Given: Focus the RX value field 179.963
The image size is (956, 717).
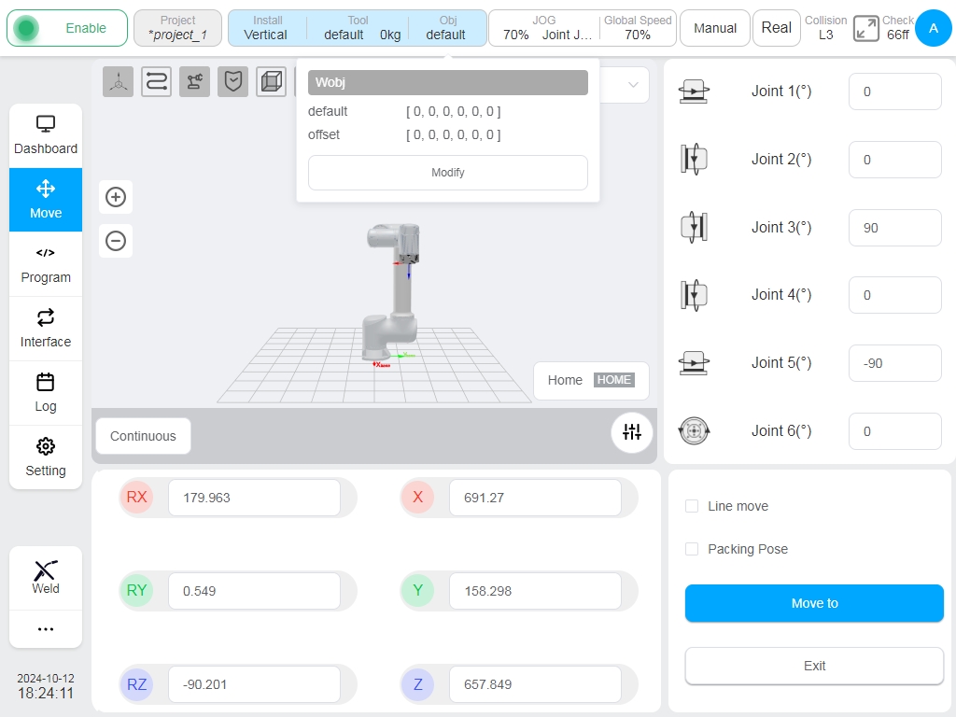Looking at the screenshot, I should pyautogui.click(x=254, y=498).
